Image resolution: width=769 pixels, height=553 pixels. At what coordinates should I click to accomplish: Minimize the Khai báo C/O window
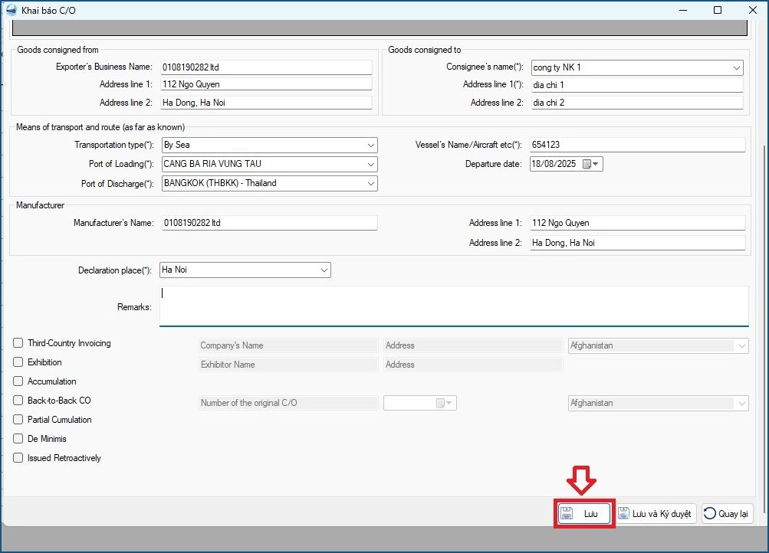(682, 10)
